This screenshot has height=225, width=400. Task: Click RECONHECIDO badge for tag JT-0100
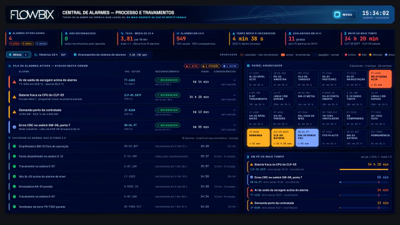click(x=167, y=110)
